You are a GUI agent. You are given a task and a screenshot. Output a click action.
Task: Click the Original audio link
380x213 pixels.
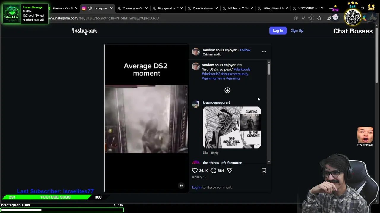[212, 54]
